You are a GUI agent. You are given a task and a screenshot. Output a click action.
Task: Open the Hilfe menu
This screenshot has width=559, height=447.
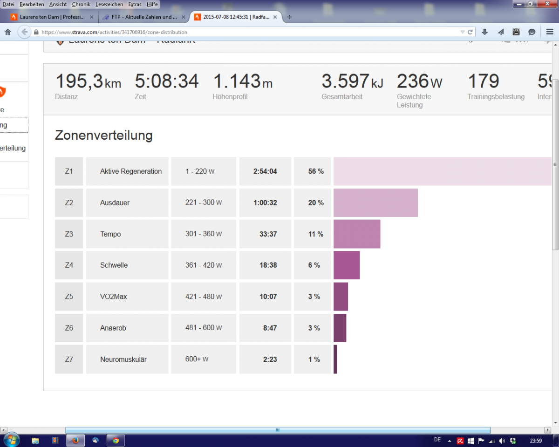click(152, 4)
